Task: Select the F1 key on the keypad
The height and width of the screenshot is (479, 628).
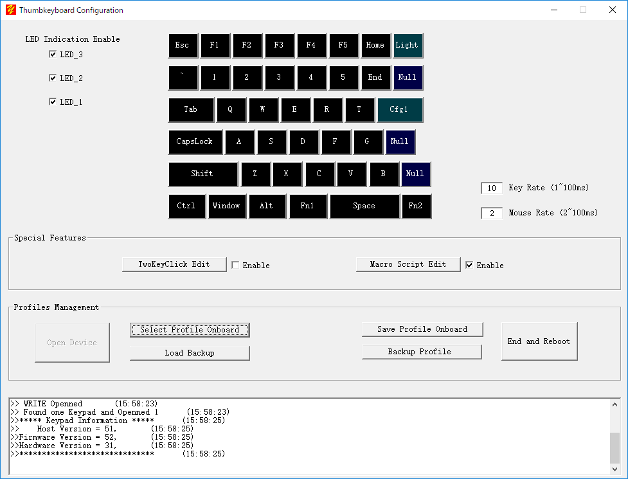Action: (215, 45)
